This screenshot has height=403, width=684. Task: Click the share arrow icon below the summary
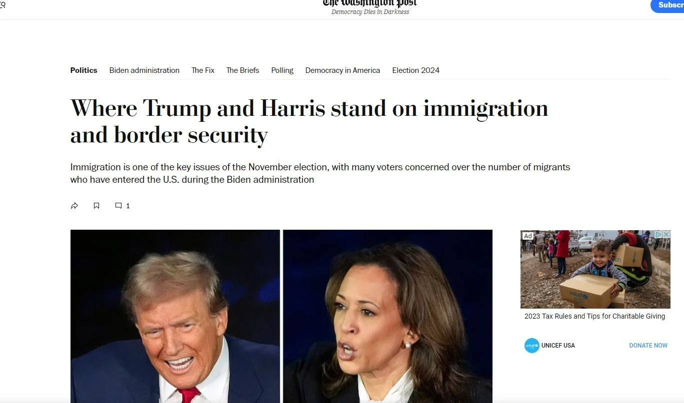(74, 206)
